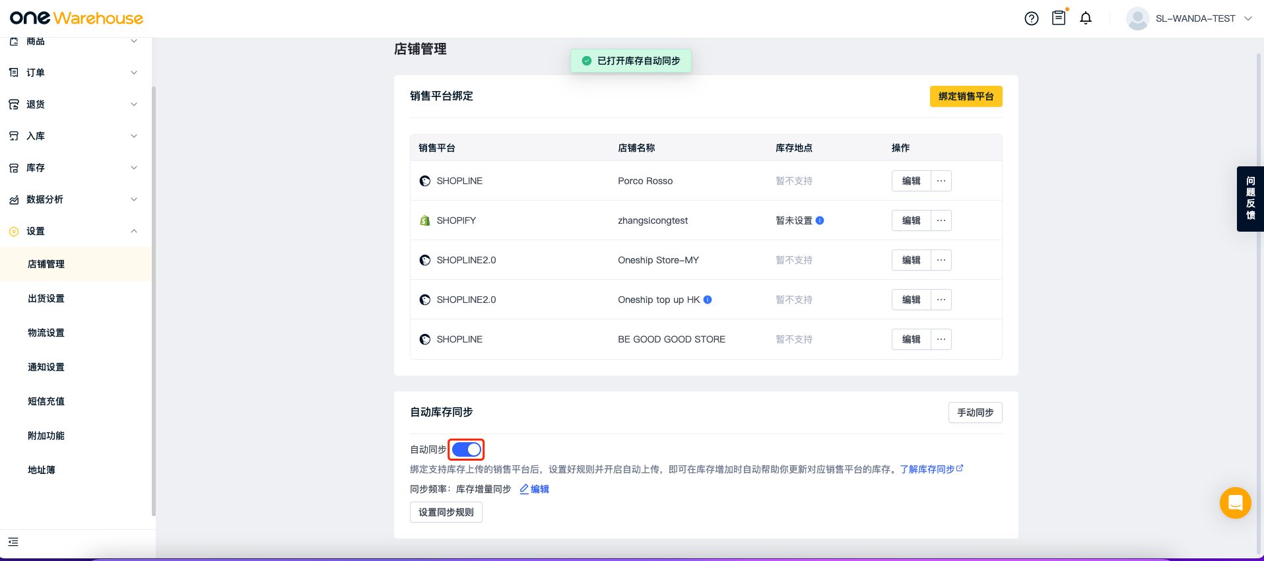
Task: Open the 问题反馈 feedback side tab
Action: tap(1250, 199)
